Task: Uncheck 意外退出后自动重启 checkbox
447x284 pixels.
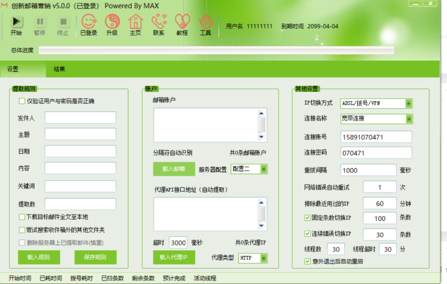Action: (307, 261)
